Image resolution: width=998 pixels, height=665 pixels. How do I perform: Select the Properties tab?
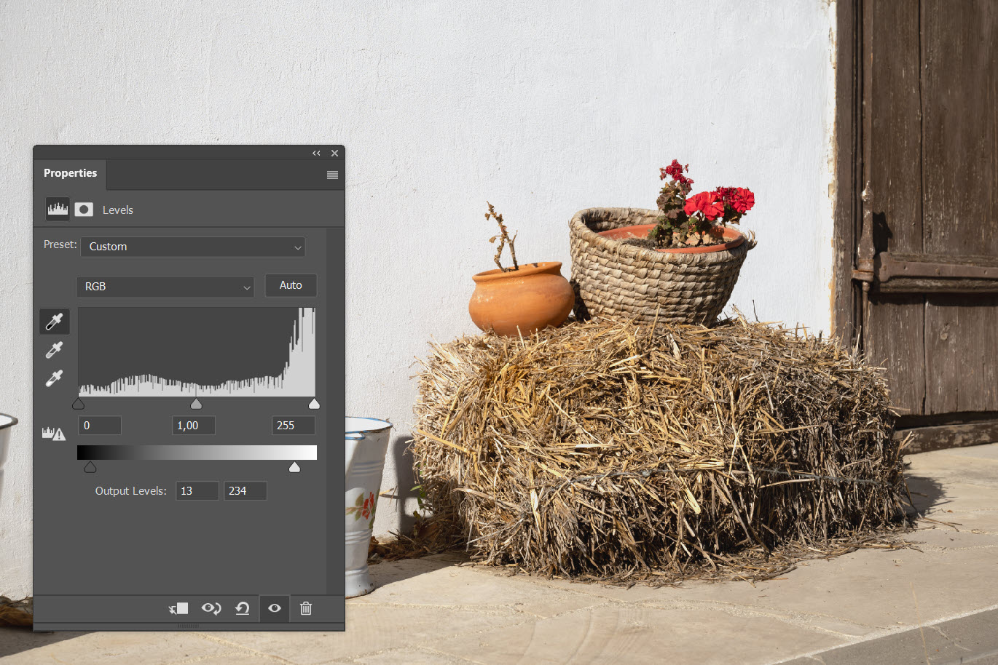tap(70, 173)
